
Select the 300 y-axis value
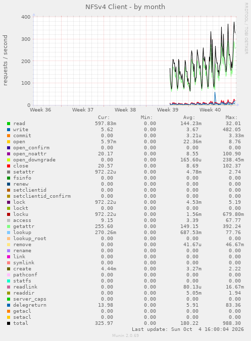point(26,39)
